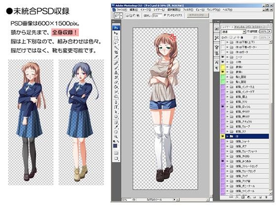Select the Type tool
This screenshot has width=276, height=207.
pyautogui.click(x=116, y=107)
